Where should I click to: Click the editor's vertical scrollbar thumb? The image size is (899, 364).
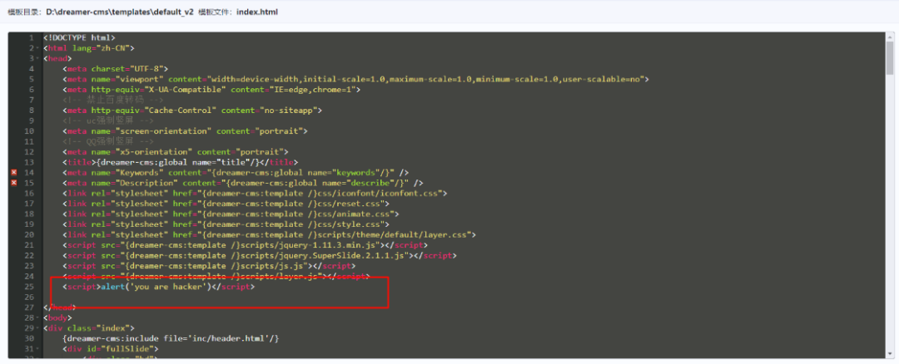(x=889, y=59)
